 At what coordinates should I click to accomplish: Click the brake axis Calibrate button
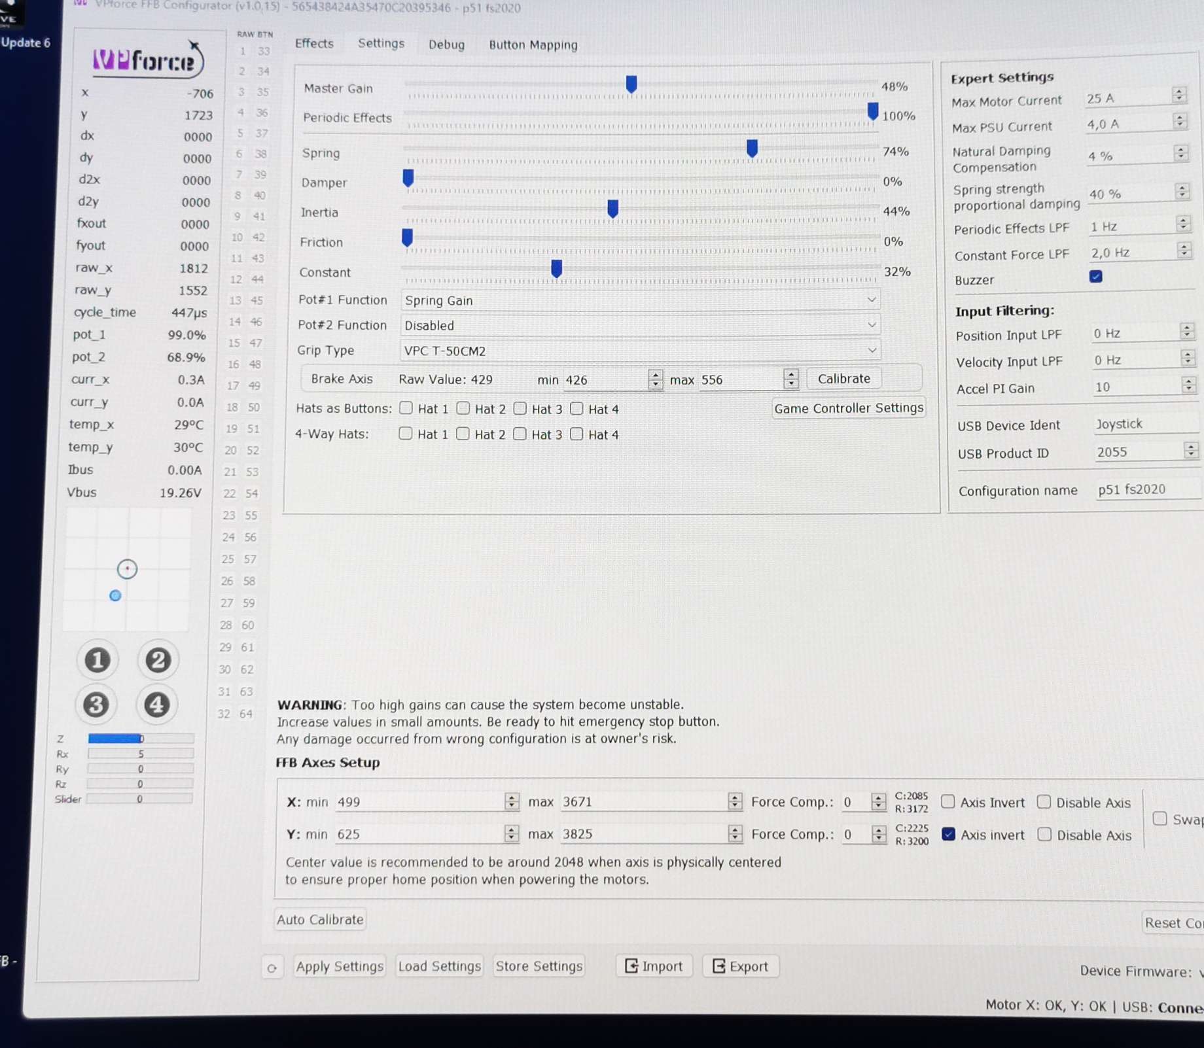(844, 378)
